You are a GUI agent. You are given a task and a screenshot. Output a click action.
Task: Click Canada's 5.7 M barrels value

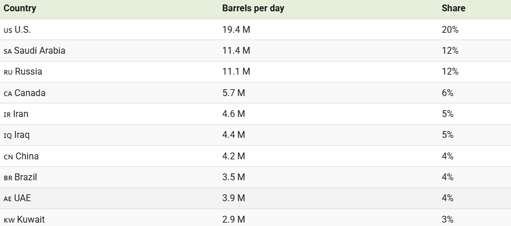pyautogui.click(x=233, y=93)
